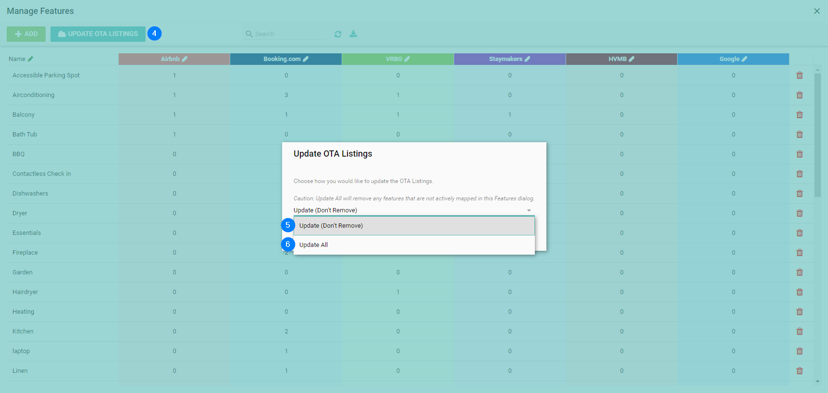Collapse the update mode dropdown arrow

click(x=529, y=210)
